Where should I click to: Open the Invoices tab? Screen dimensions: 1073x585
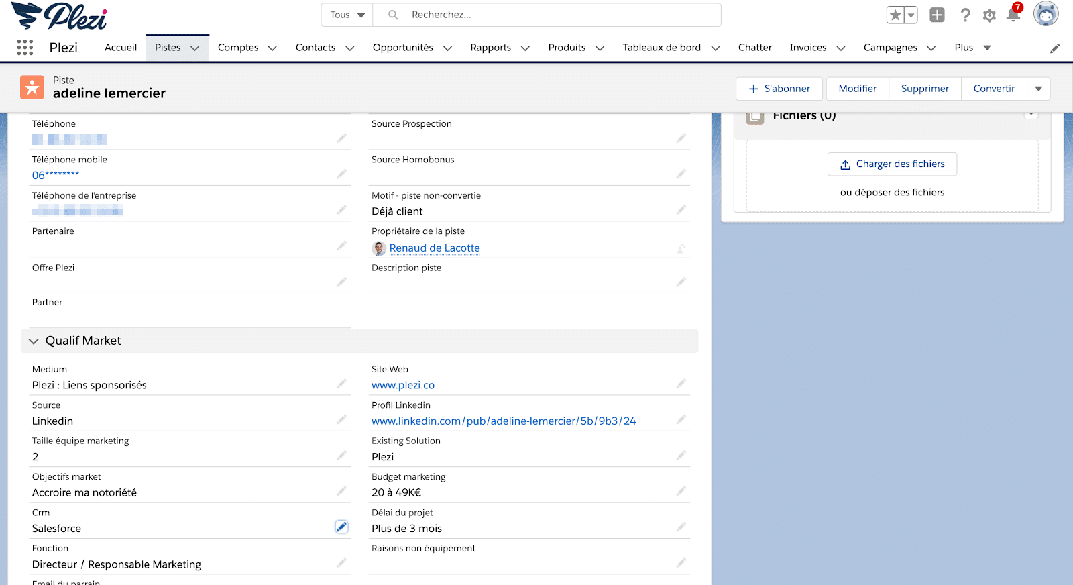(808, 48)
